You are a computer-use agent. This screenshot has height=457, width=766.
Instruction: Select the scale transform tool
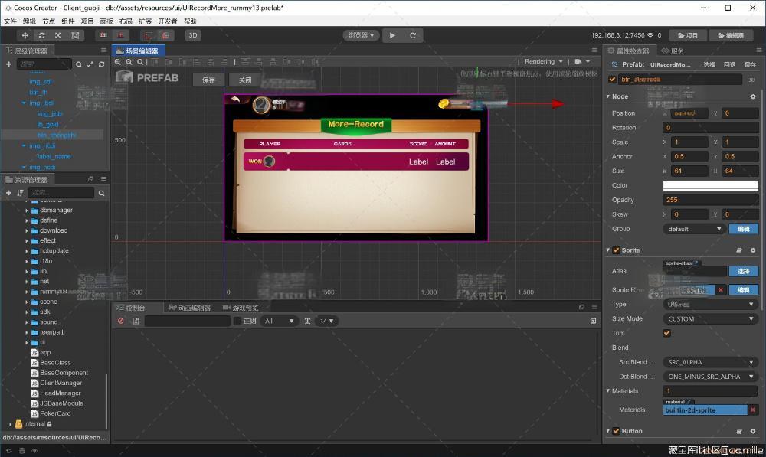coord(58,35)
